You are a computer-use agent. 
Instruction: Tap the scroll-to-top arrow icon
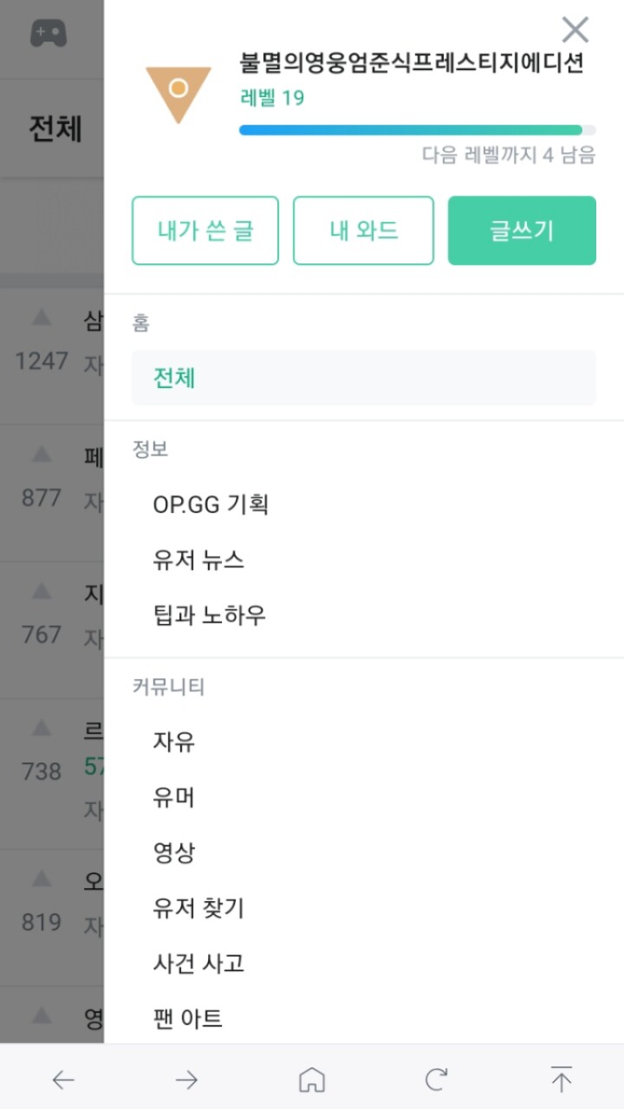(562, 1080)
